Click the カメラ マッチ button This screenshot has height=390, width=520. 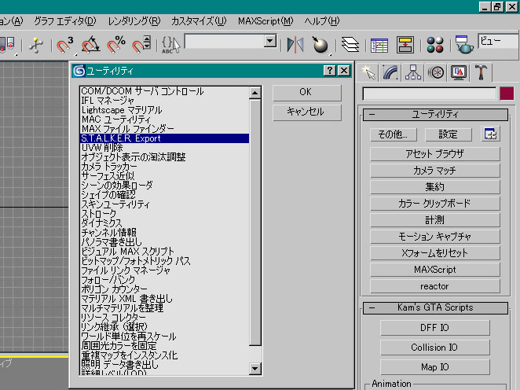[434, 171]
